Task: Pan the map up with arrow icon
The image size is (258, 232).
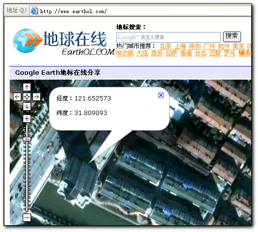Action: click(27, 87)
